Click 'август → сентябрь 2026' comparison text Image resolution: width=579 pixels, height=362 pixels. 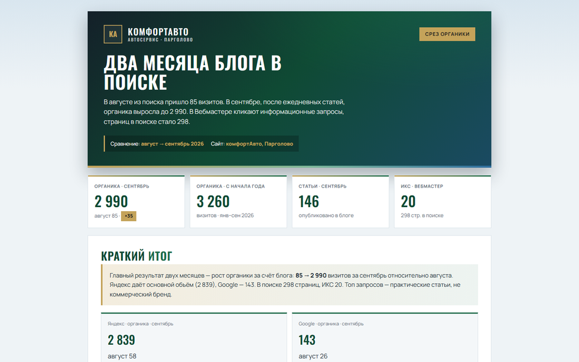[x=173, y=144]
